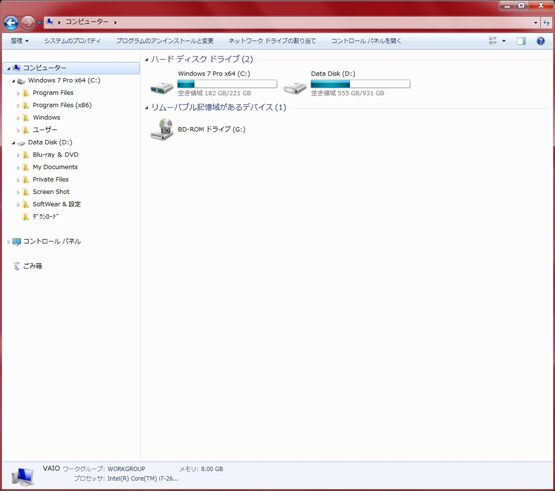Select the Data Disk (D:) drive icon in main pane
The image size is (555, 491).
(x=295, y=87)
